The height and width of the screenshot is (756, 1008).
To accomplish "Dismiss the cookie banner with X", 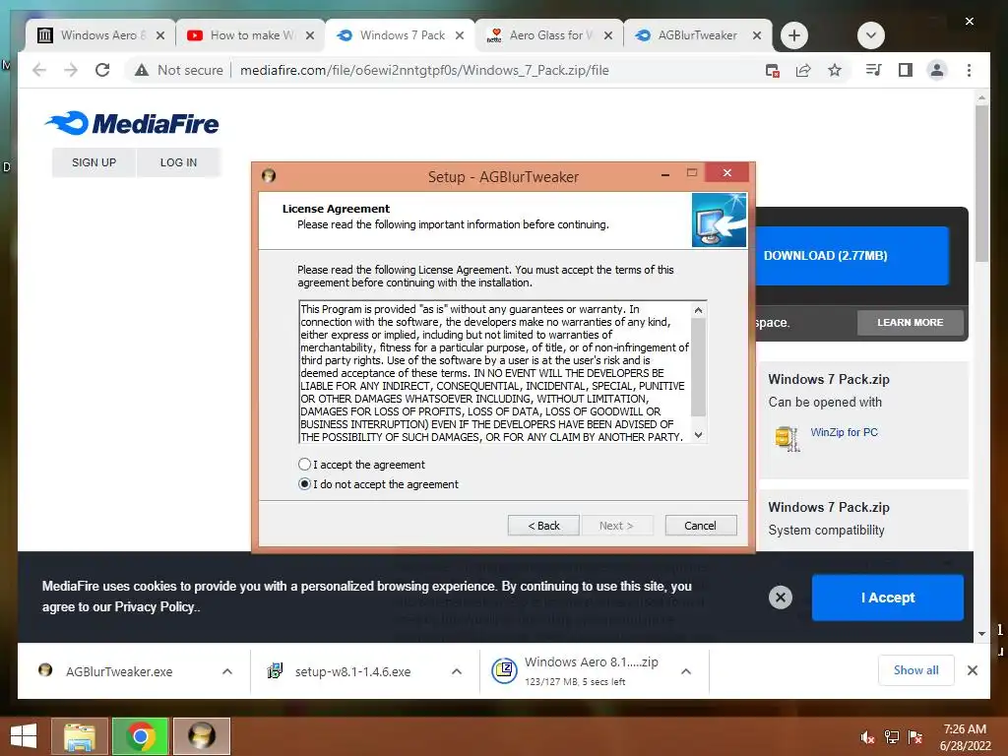I will click(781, 598).
